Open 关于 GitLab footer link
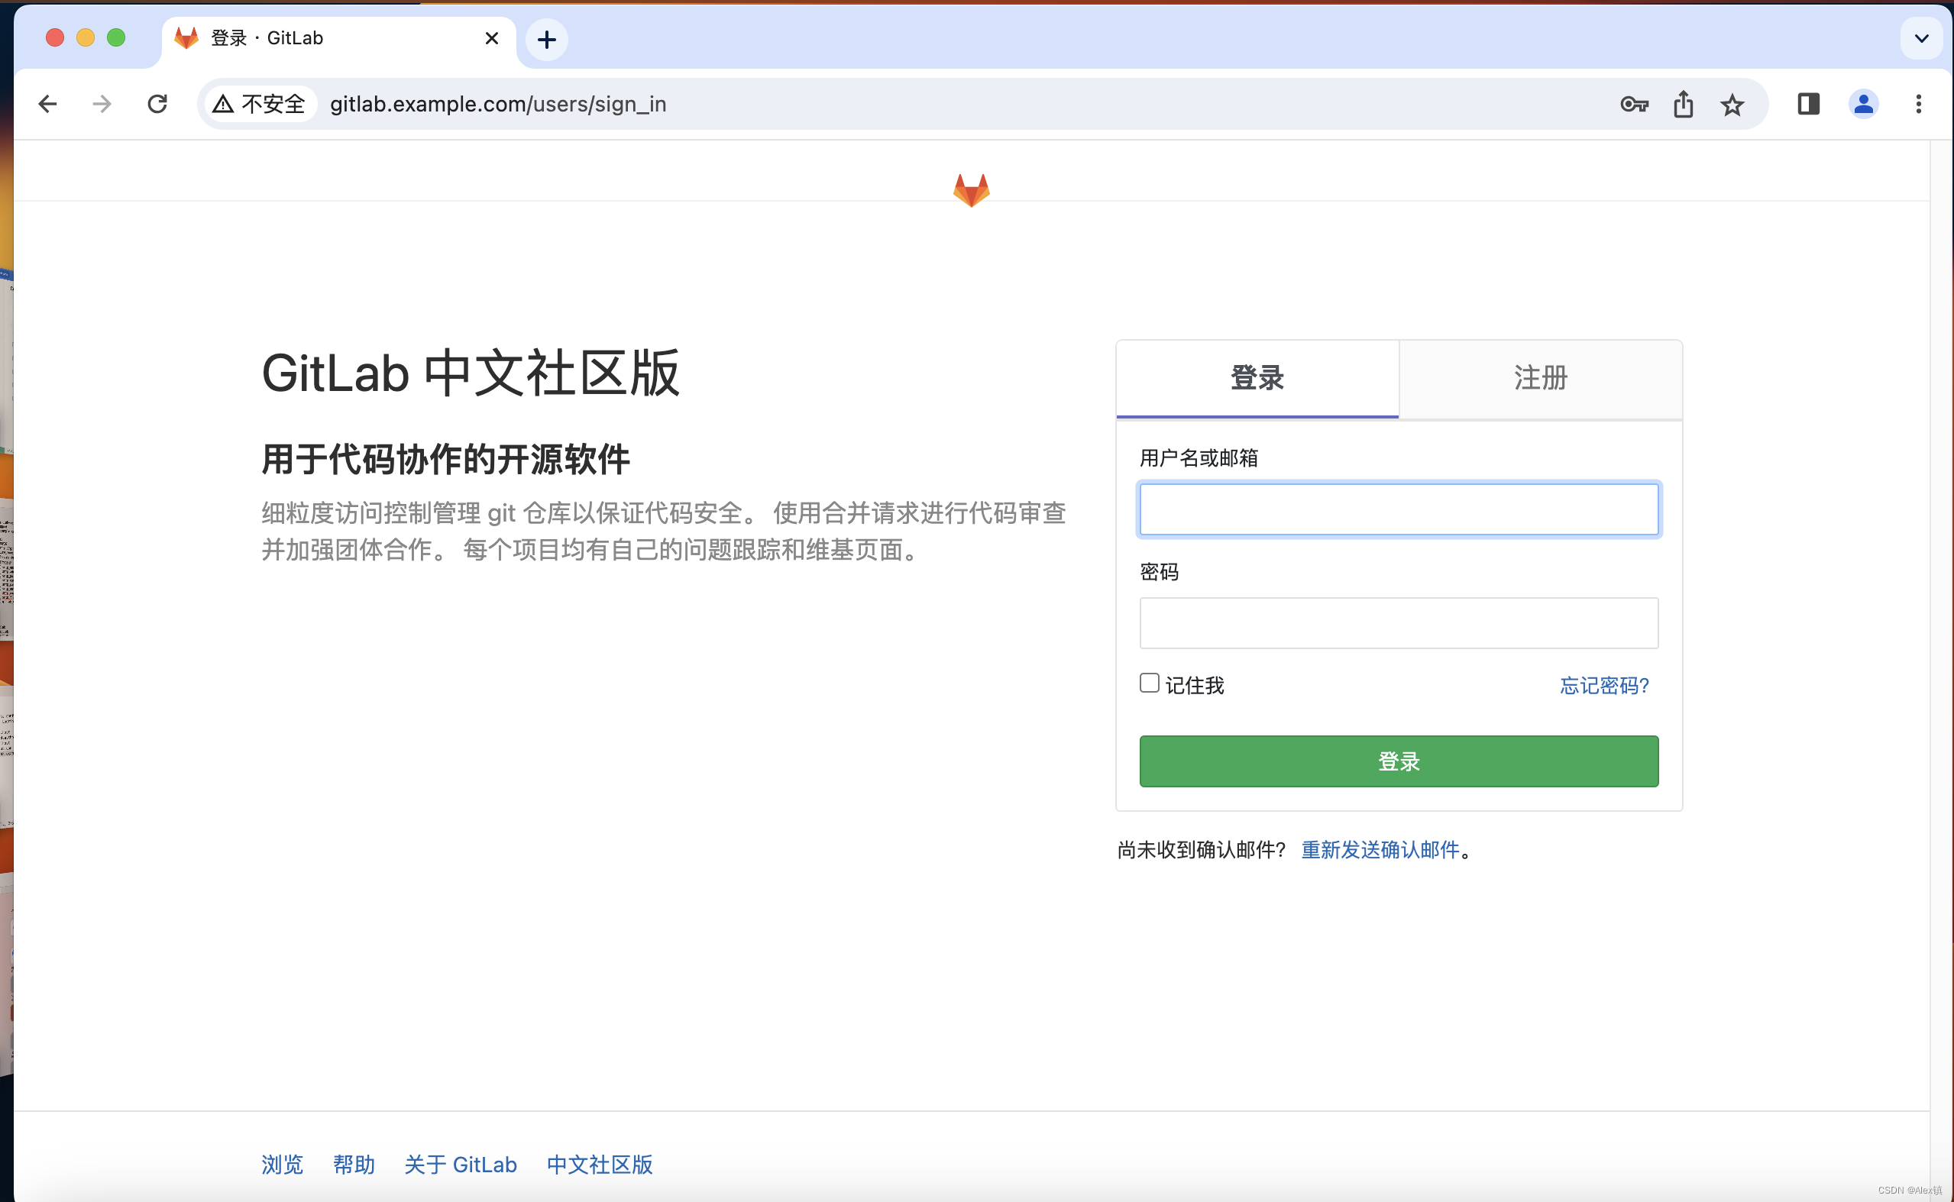The image size is (1954, 1202). (x=461, y=1162)
